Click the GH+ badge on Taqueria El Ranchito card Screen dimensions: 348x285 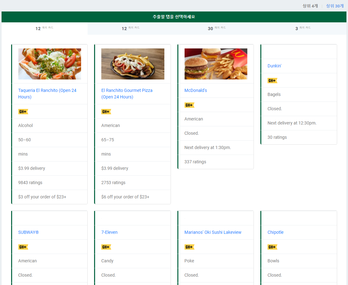pyautogui.click(x=23, y=111)
